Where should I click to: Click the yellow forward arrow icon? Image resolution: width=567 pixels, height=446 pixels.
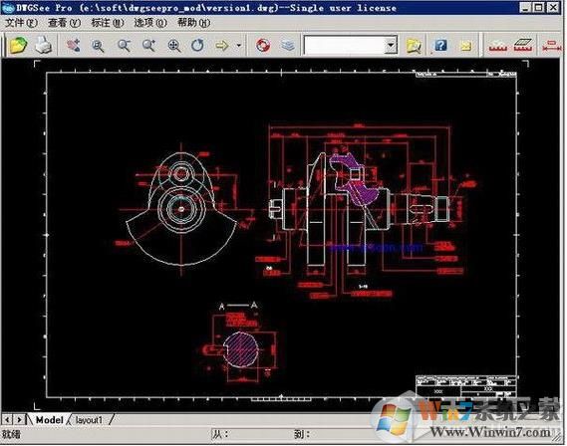[x=222, y=46]
